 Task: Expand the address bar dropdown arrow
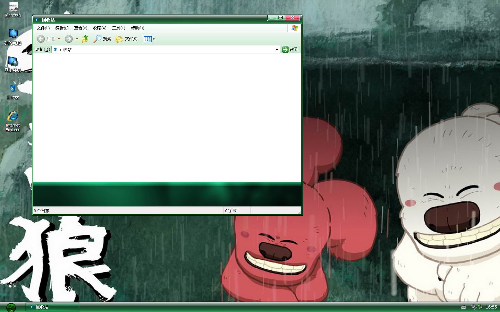pos(277,50)
